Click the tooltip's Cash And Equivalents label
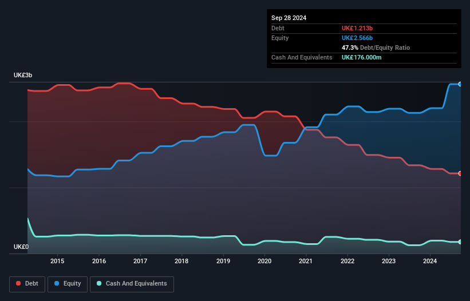 [x=302, y=57]
